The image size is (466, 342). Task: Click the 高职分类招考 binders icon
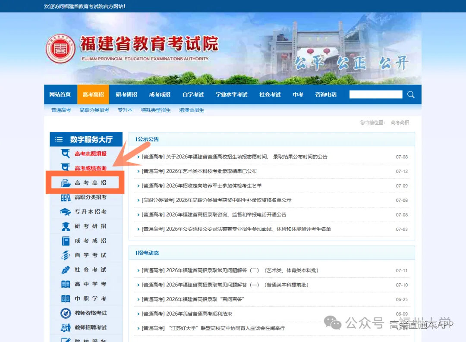(66, 197)
